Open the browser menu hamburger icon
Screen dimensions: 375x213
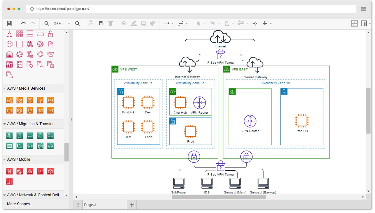[363, 9]
